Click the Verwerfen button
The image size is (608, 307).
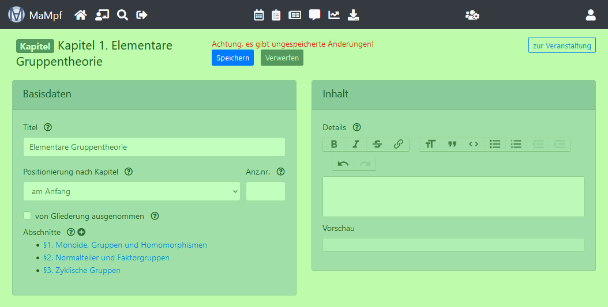tap(282, 58)
